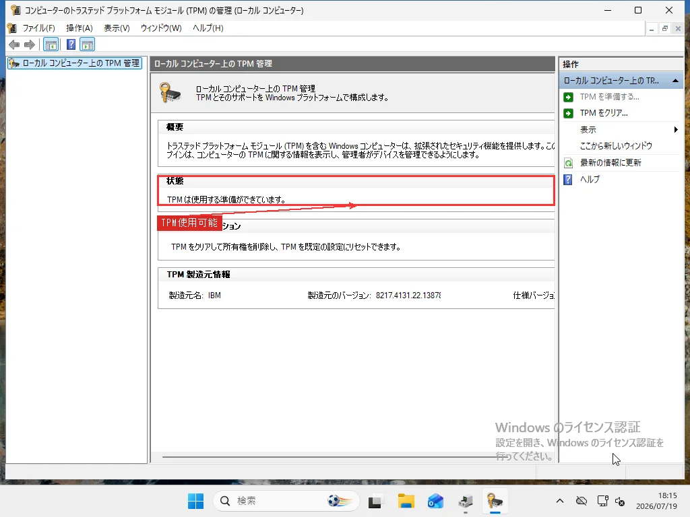The width and height of the screenshot is (690, 517).
Task: Click the cloud sync off tray icon
Action: pyautogui.click(x=582, y=501)
